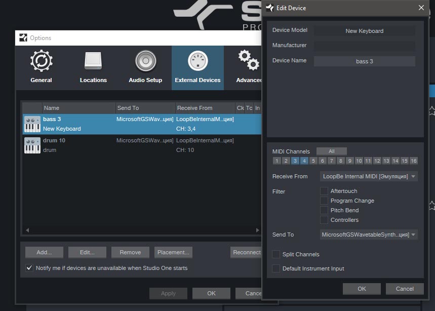Click Add... to add a device
Viewport: 435px width, 311px height.
(x=44, y=252)
